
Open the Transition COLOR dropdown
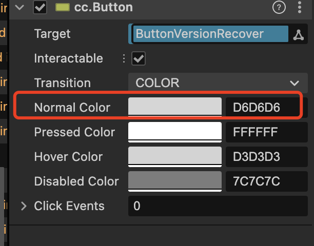click(218, 83)
